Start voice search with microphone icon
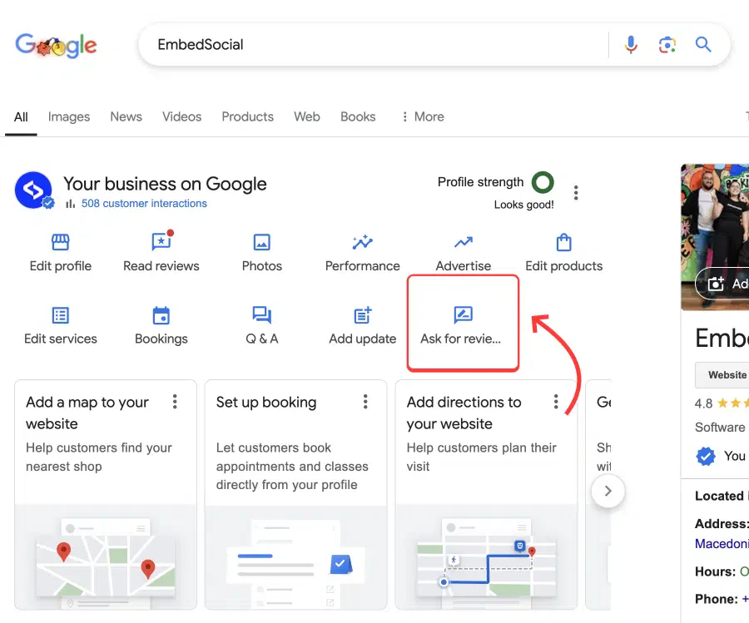This screenshot has height=623, width=749. click(x=631, y=45)
